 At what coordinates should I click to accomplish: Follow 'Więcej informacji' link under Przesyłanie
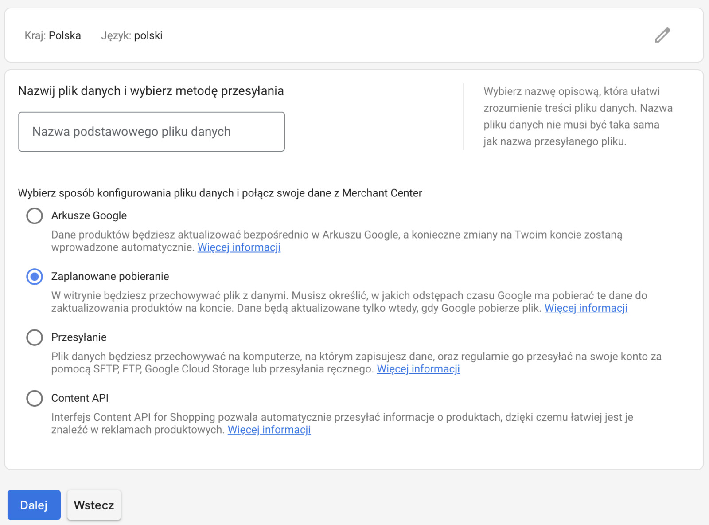click(418, 369)
